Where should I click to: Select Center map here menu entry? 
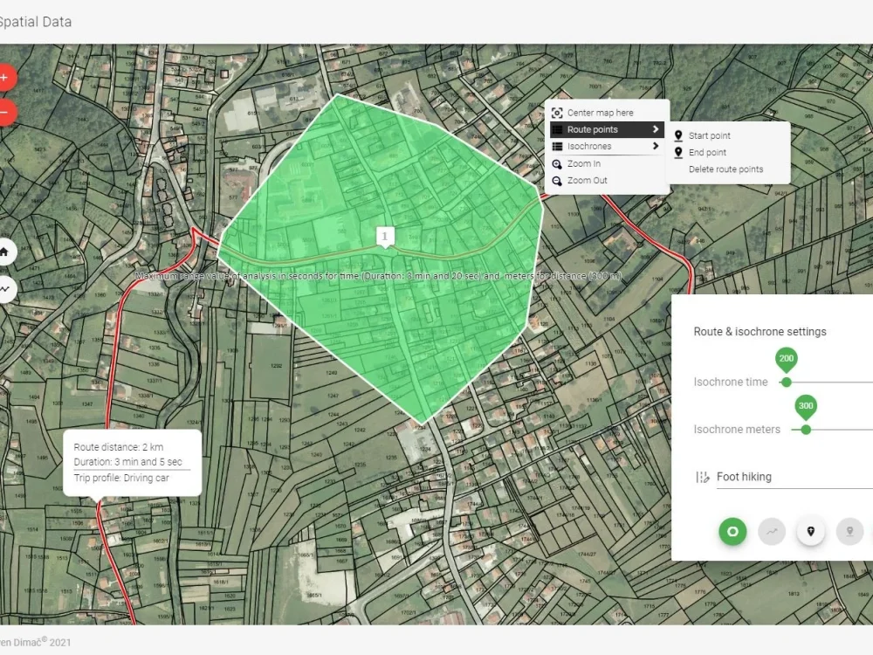tap(607, 113)
